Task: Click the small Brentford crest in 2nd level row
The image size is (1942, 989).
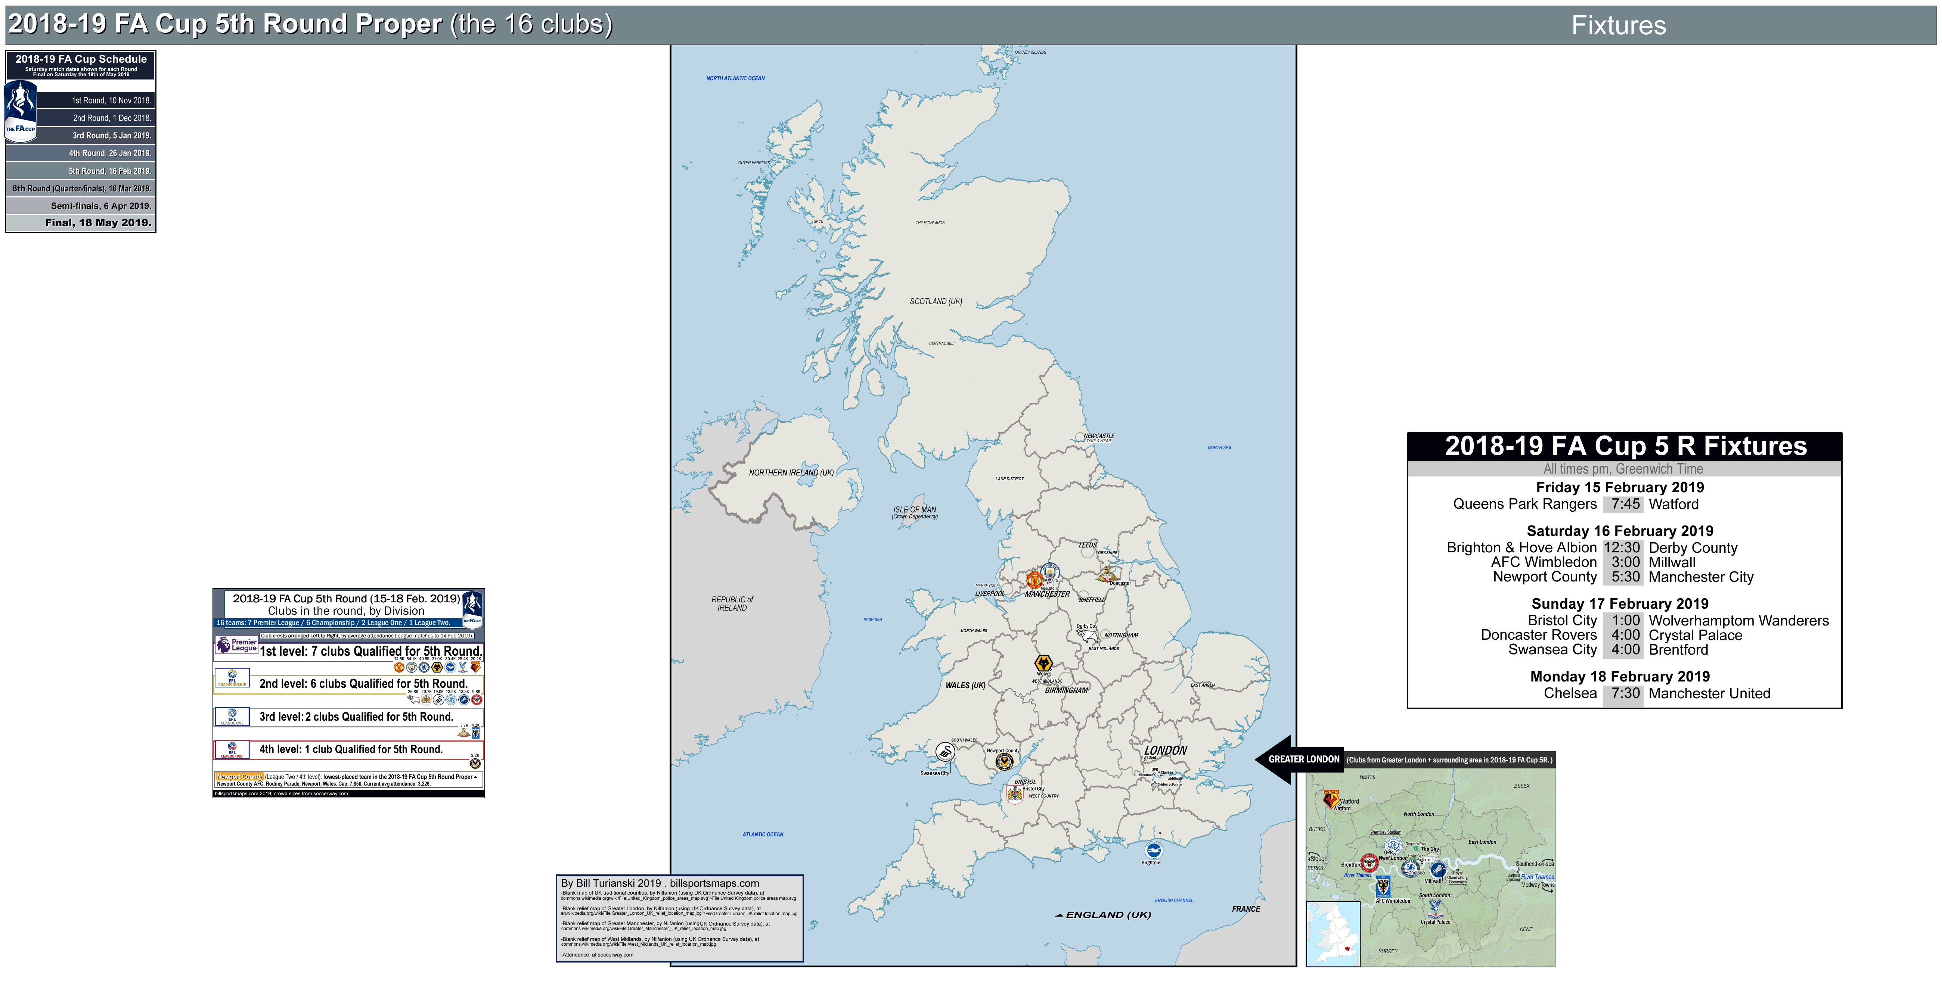Action: (477, 700)
